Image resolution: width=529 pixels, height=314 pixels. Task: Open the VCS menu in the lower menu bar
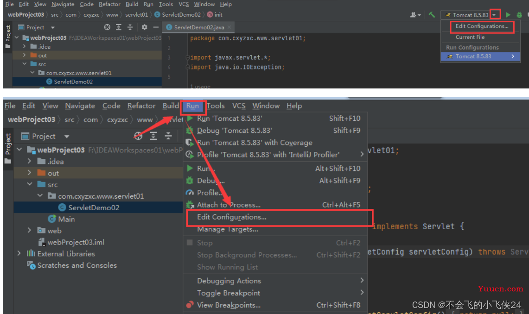(239, 106)
